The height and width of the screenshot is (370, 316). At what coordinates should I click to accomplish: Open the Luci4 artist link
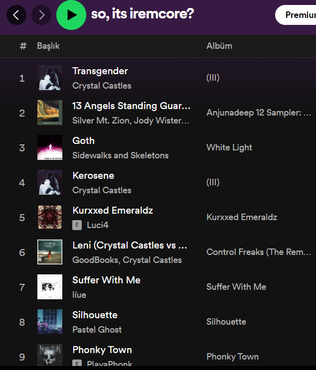click(98, 225)
